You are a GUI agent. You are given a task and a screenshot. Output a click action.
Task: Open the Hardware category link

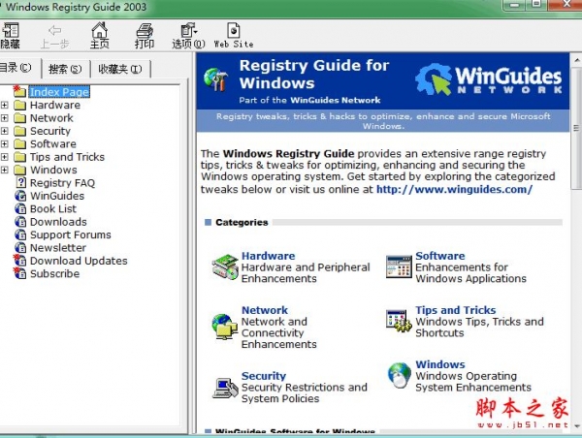(x=268, y=256)
